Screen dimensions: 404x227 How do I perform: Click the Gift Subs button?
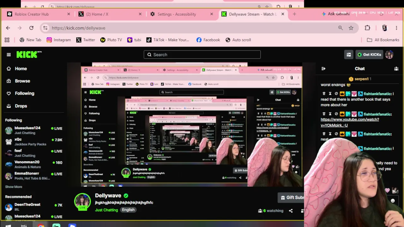[x=292, y=198]
